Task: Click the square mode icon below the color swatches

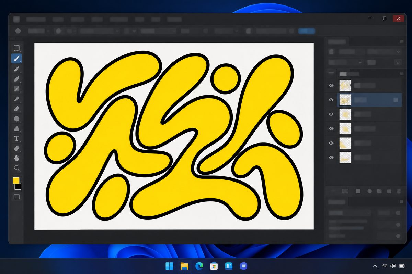Action: pos(16,197)
